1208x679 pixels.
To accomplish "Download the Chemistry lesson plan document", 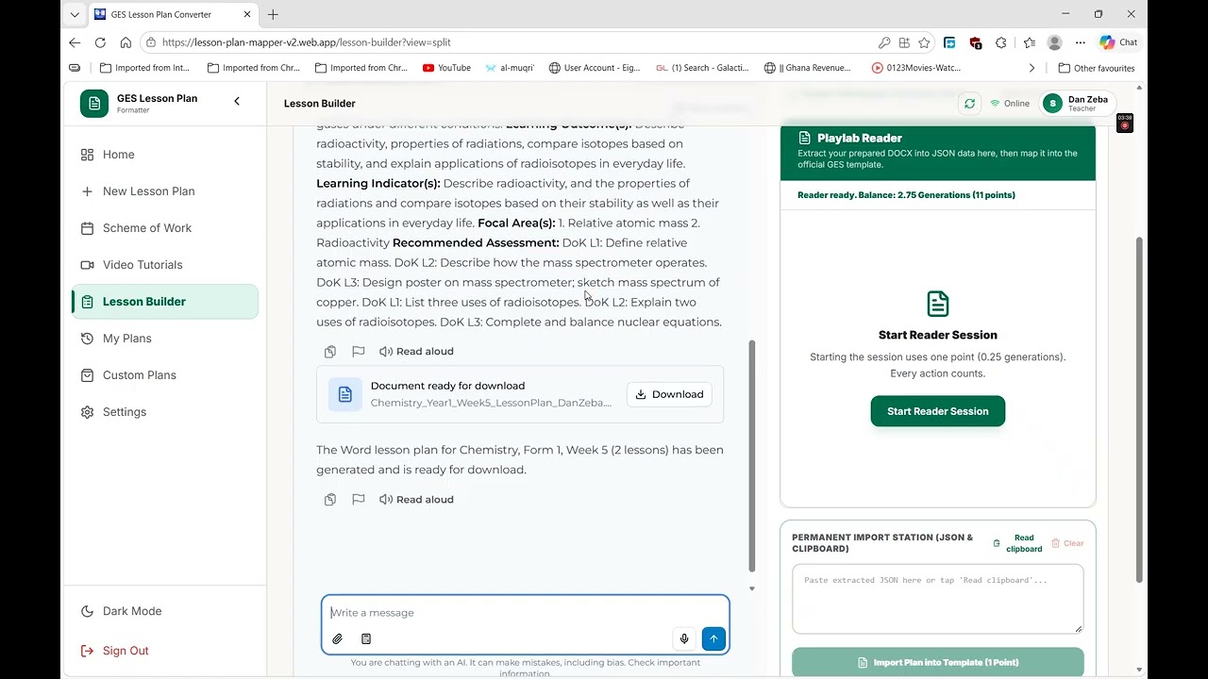I will coord(669,394).
